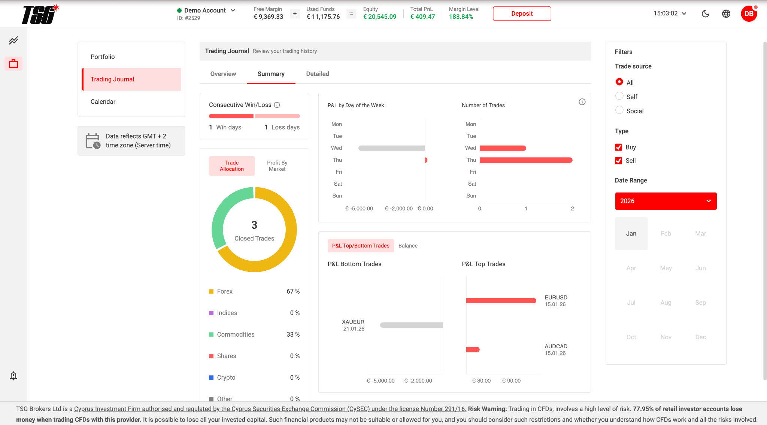Screen dimensions: 767x425
Task: Open the DB user profile avatar
Action: pos(749,14)
